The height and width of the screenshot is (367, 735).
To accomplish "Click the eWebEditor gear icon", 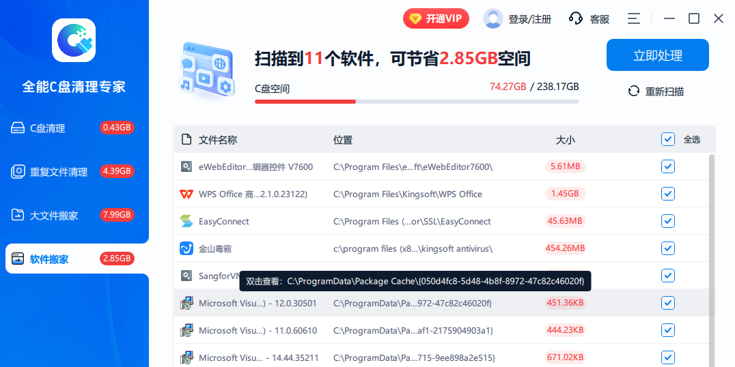I will click(186, 166).
